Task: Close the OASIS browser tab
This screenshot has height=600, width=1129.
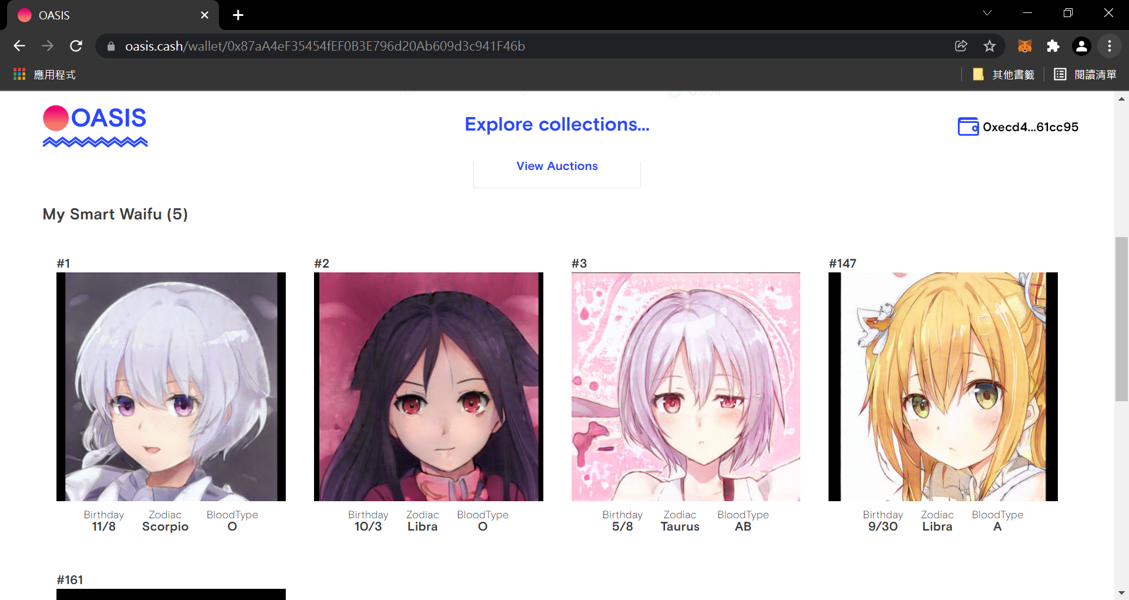Action: click(x=205, y=15)
